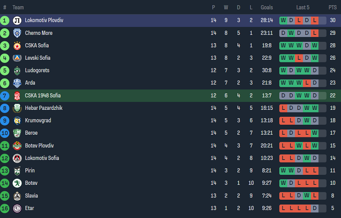Screen dimensions: 341x218
Task: Click the Lokomotiv Plovdiv club crest
Action: click(x=17, y=20)
